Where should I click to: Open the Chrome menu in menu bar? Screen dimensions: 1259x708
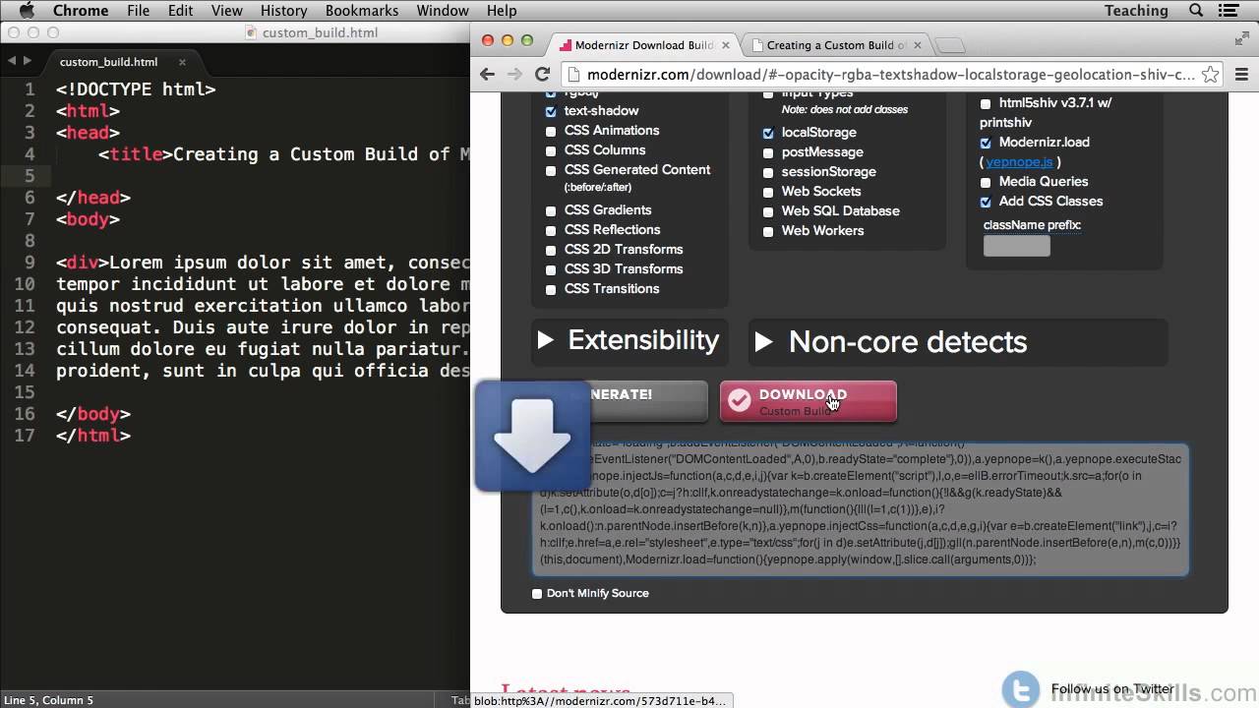[81, 11]
